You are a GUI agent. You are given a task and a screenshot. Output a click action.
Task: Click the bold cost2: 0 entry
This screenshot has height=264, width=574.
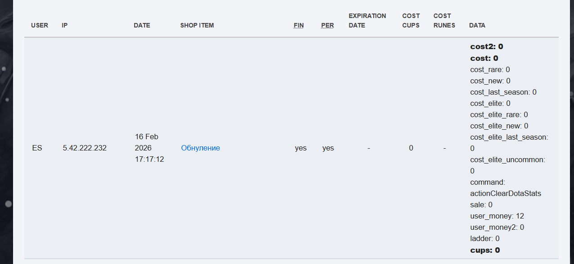486,46
